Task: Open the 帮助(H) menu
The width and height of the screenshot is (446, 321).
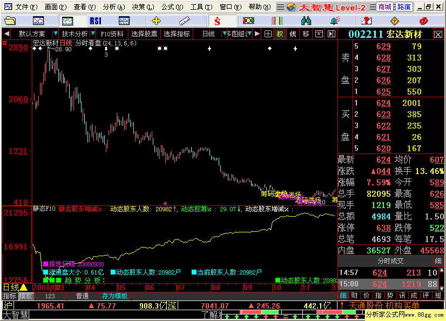Action: (259, 7)
